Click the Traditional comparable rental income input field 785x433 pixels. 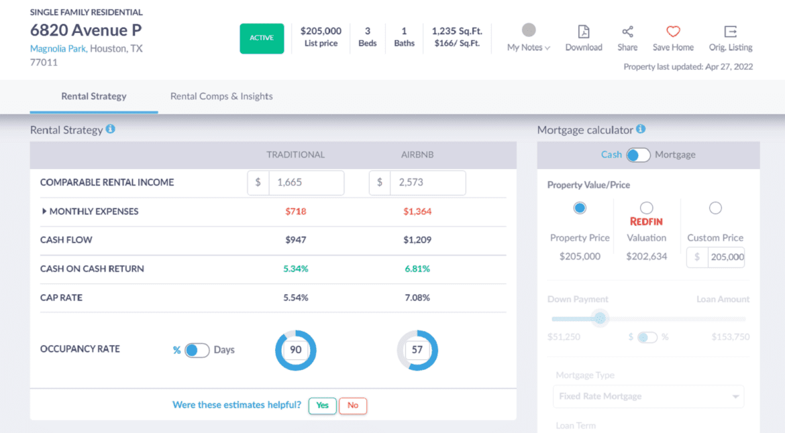306,182
